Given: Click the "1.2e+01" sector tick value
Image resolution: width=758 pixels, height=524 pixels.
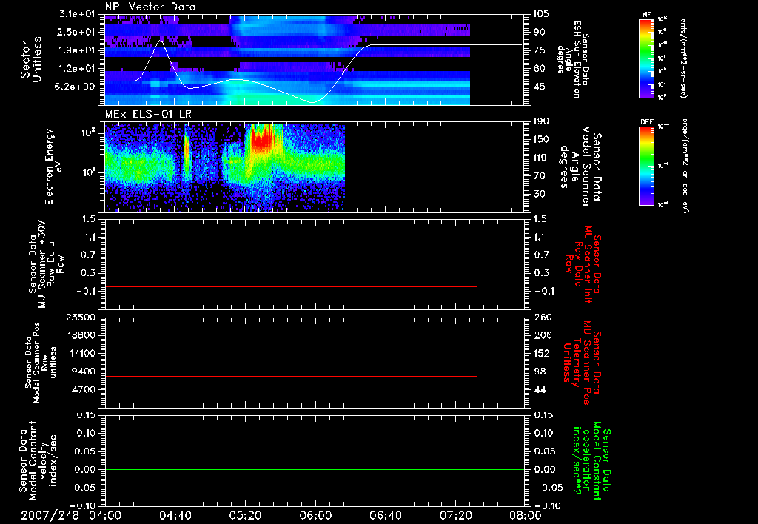Looking at the screenshot, I should click(76, 68).
